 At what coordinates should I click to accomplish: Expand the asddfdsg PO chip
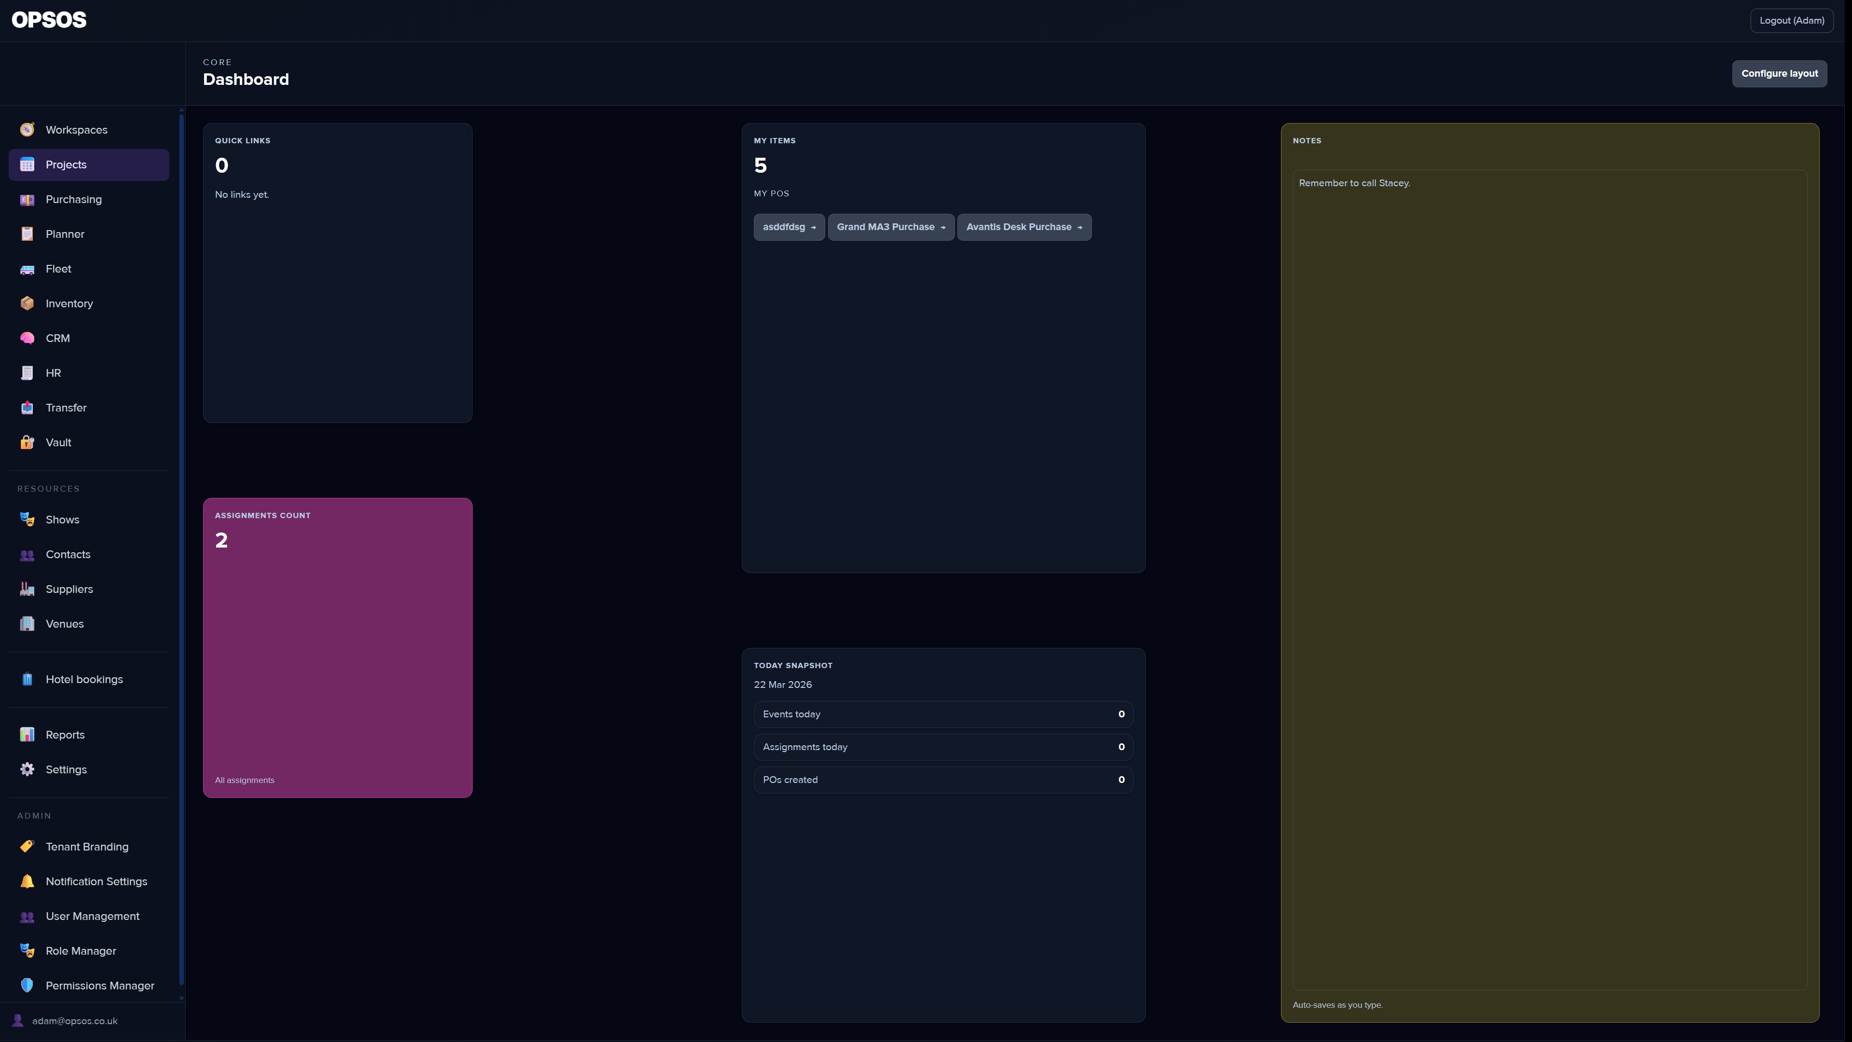789,227
